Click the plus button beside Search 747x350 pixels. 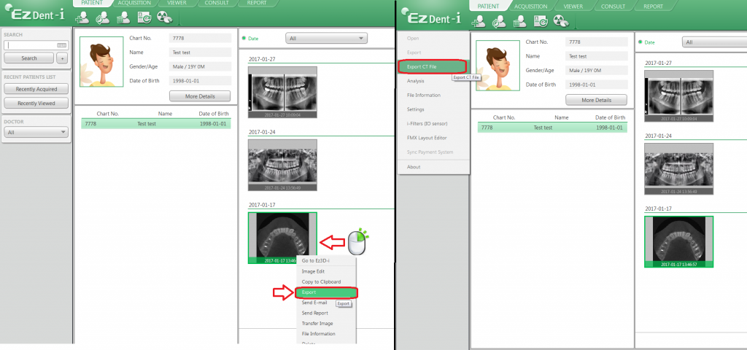coord(61,58)
